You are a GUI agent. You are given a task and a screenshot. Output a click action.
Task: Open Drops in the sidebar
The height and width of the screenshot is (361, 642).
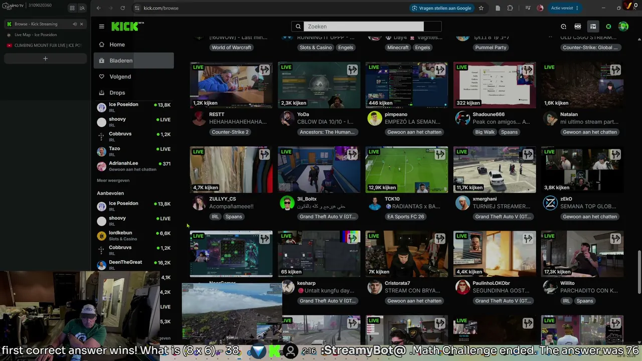pos(133,93)
